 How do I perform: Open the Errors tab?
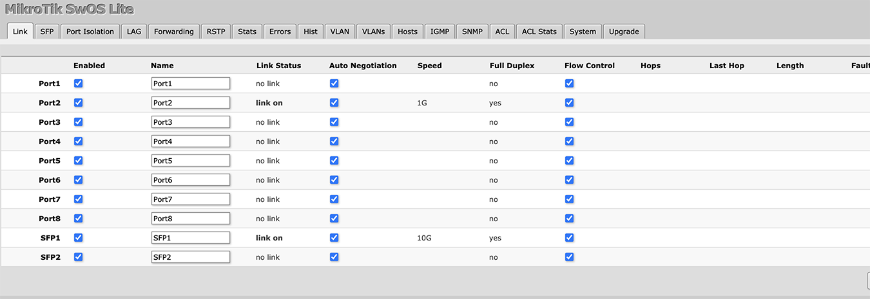280,32
